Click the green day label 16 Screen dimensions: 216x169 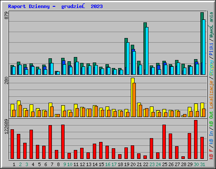coord(108,164)
